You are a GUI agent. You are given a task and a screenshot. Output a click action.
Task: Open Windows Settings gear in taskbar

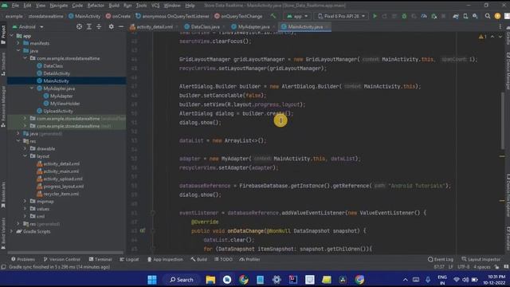click(277, 280)
